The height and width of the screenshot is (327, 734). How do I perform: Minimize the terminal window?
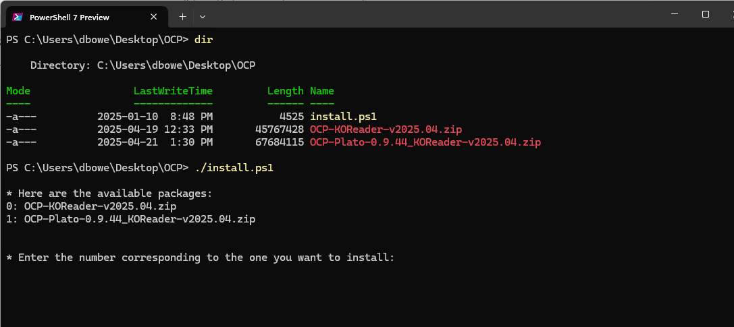click(674, 14)
